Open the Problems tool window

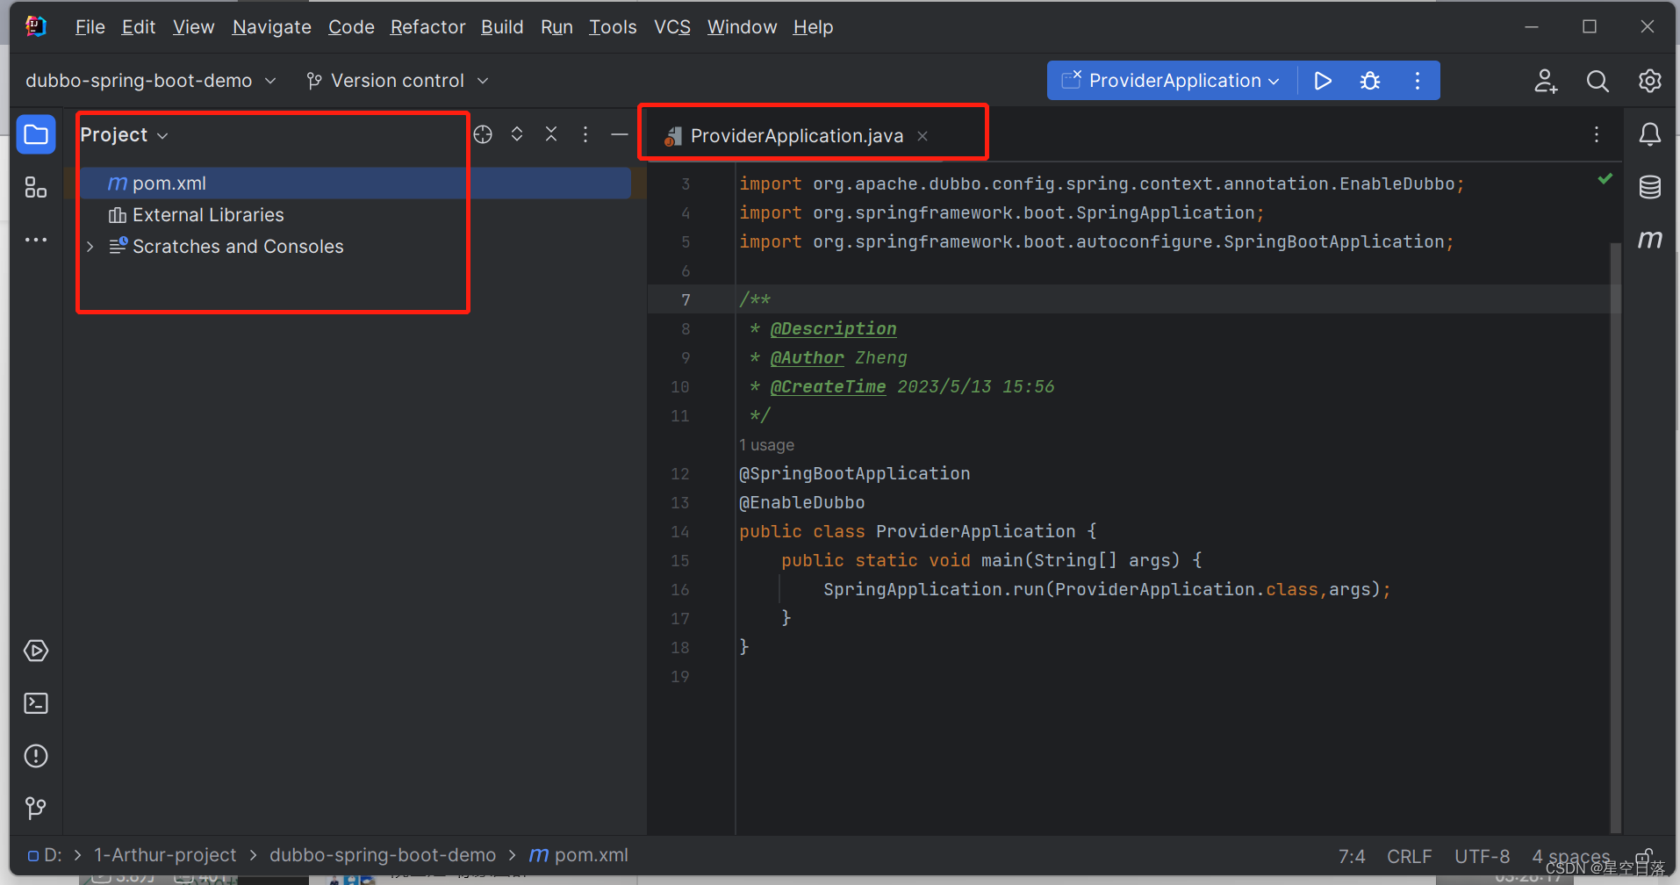pos(35,755)
